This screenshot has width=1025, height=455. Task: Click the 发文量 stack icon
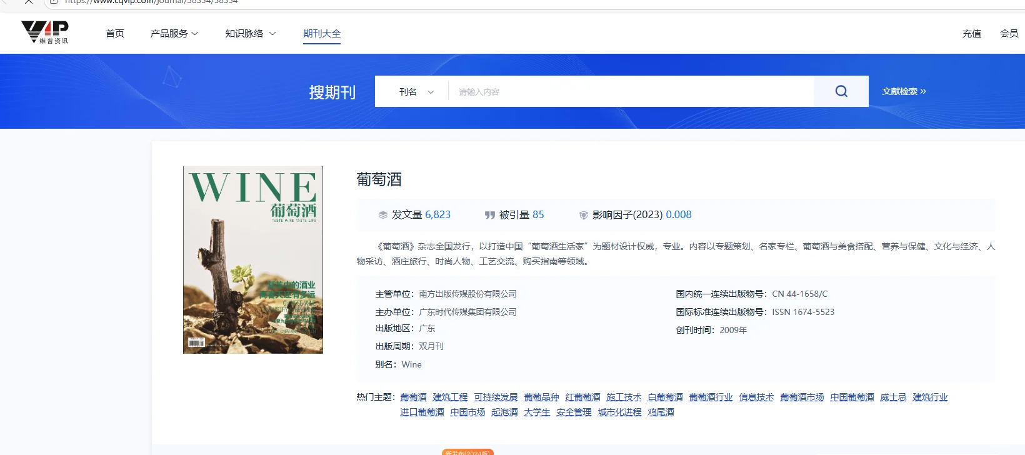coord(383,215)
